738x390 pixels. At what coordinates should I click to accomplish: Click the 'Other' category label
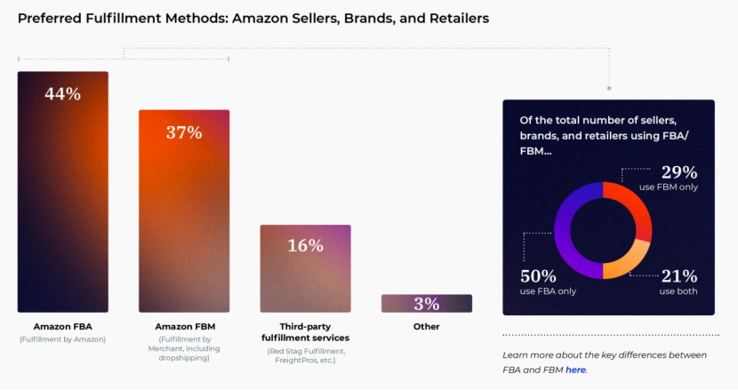[x=426, y=326]
